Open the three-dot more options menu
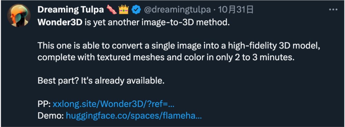345x127 pixels. click(333, 9)
